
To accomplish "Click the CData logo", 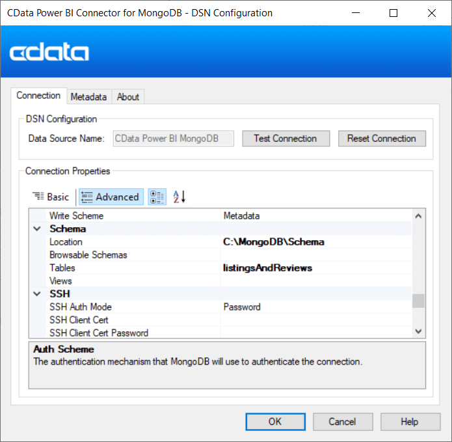I will pos(49,53).
